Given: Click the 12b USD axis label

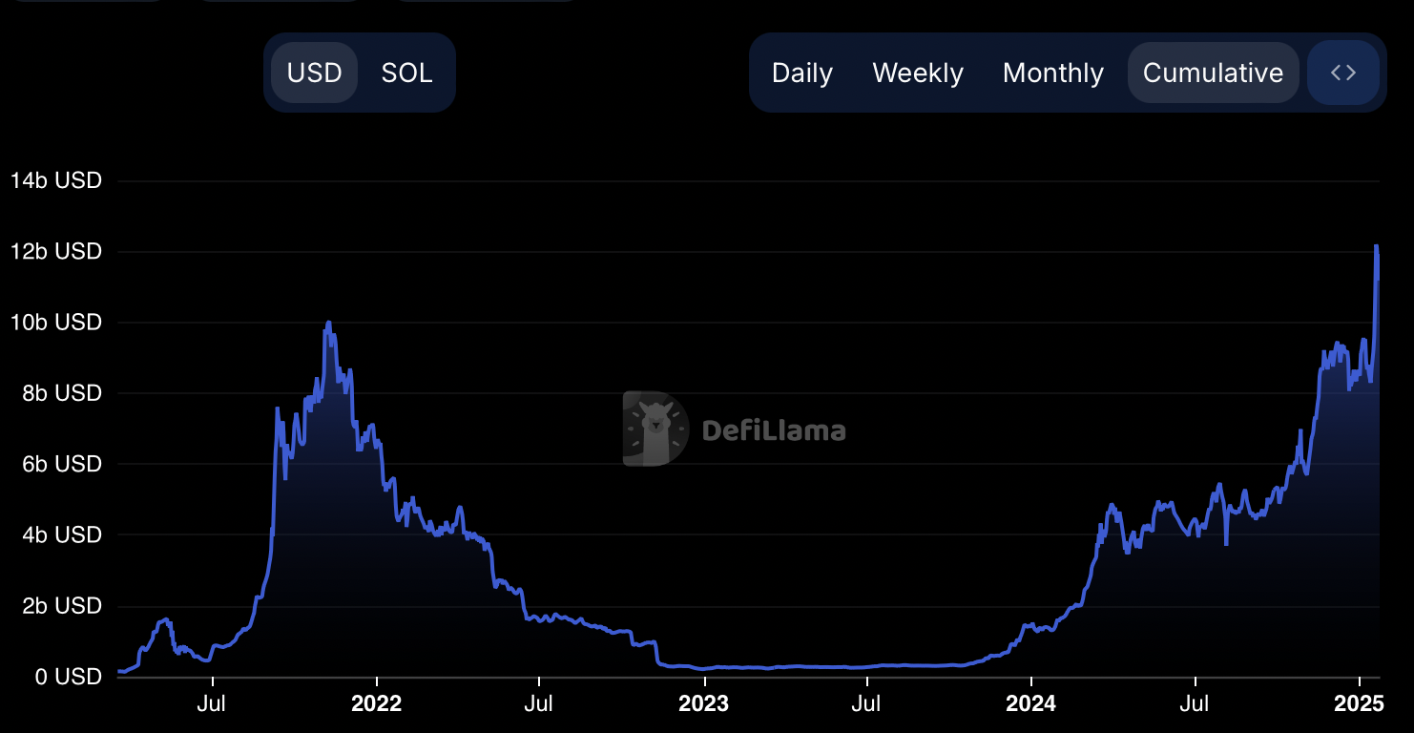Looking at the screenshot, I should coord(55,251).
